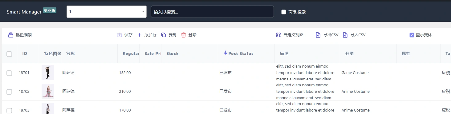451x114 pixels.
Task: Click the plus icon for 添加行
Action: [139, 35]
